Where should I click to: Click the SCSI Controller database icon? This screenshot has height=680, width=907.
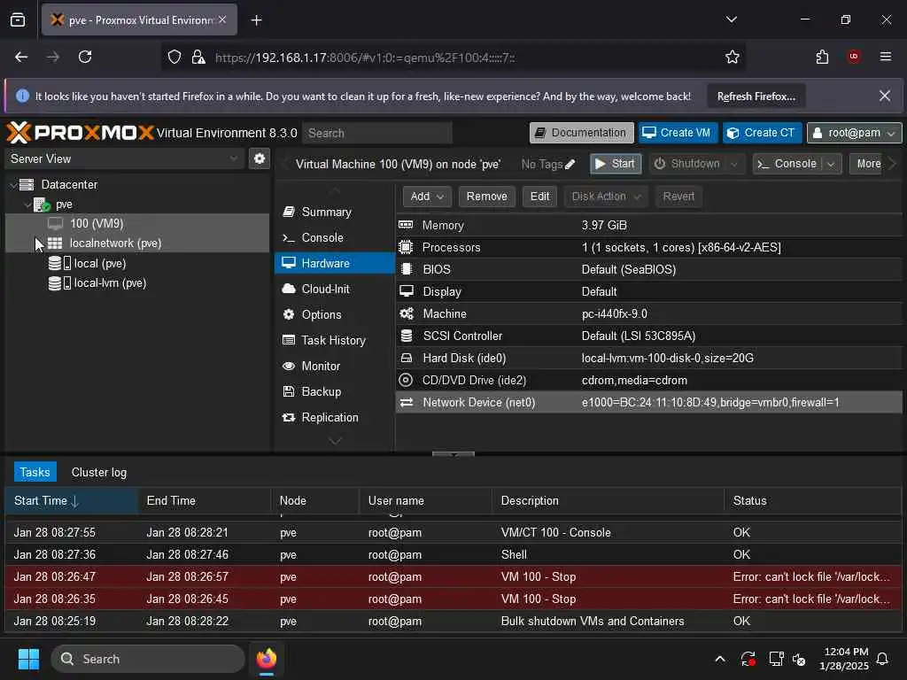pyautogui.click(x=406, y=336)
